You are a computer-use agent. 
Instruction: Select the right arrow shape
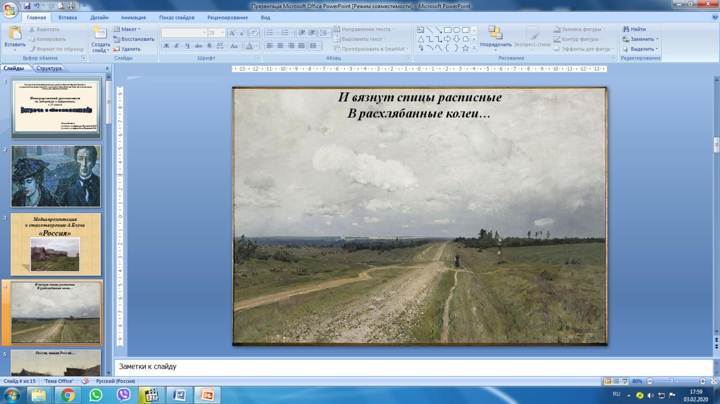pos(447,39)
